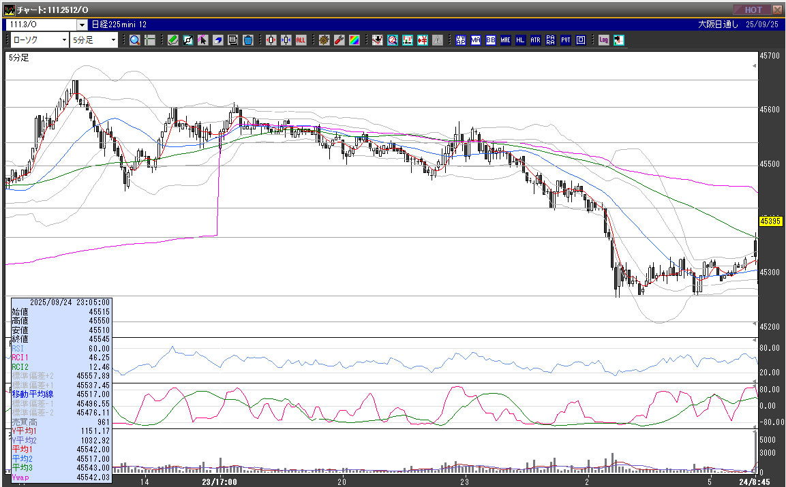This screenshot has height=487, width=786.
Task: Click the magnifying glass zoom icon
Action: pos(135,40)
